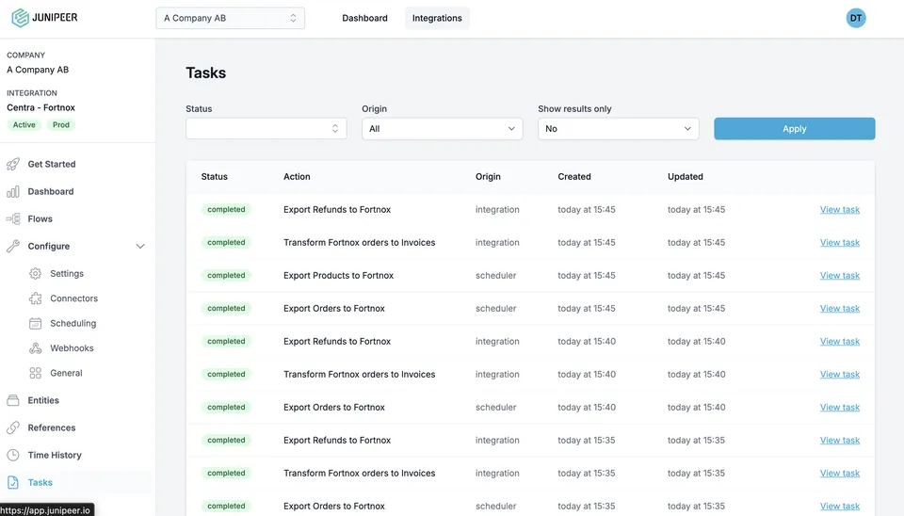This screenshot has width=904, height=516.
Task: Click the Updated column header
Action: tap(685, 176)
